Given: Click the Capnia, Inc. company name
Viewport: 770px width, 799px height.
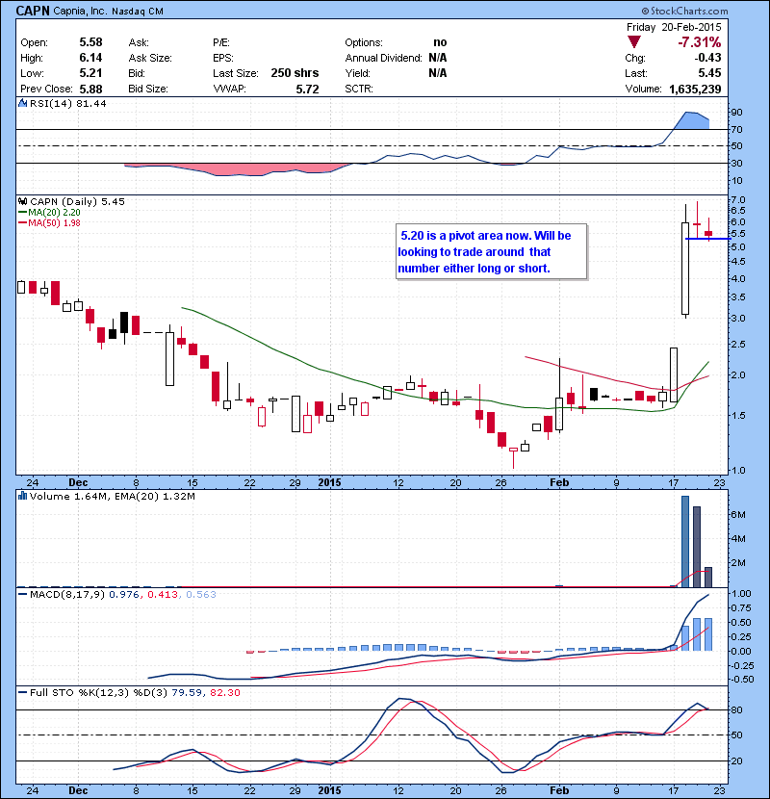Looking at the screenshot, I should [80, 11].
